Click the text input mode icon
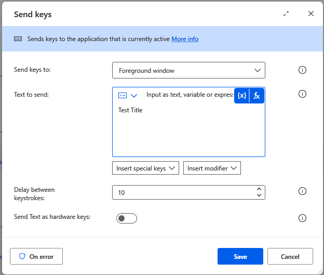Viewport: 324px width, 275px height. point(123,95)
